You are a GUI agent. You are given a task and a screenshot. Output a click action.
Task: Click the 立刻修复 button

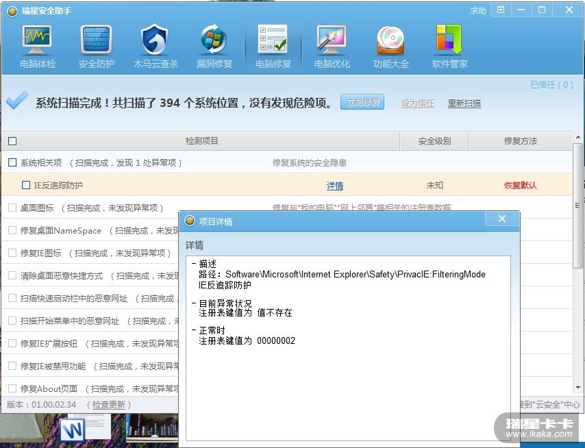tap(362, 102)
